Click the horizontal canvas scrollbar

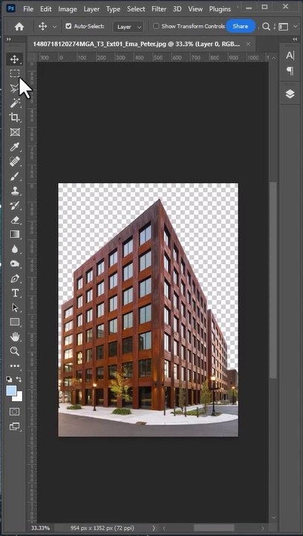[214, 528]
